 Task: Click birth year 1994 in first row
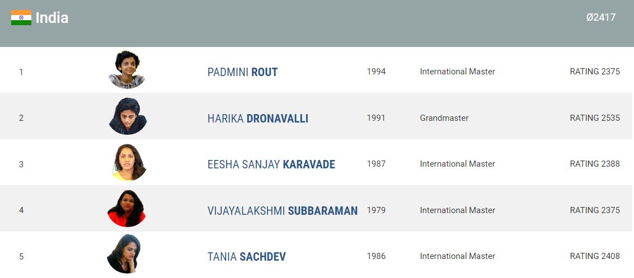376,72
